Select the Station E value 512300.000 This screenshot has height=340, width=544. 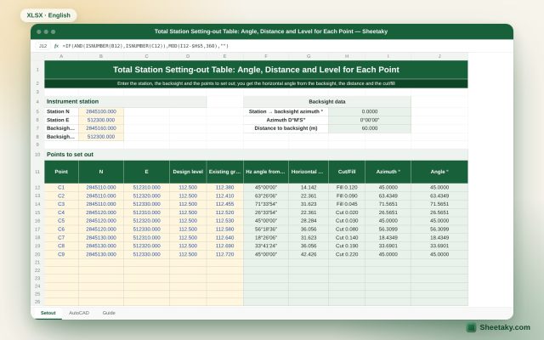click(x=101, y=120)
